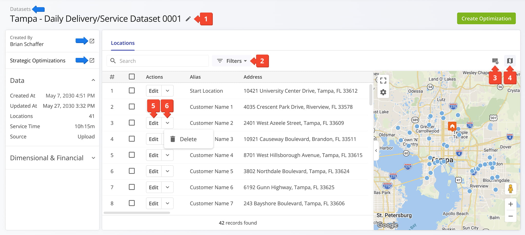This screenshot has height=235, width=525.
Task: Collapse the Data section
Action: (93, 80)
